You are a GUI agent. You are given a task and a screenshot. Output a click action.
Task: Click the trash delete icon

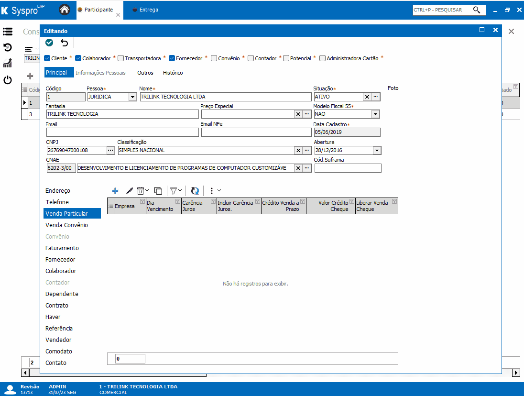[x=141, y=190]
